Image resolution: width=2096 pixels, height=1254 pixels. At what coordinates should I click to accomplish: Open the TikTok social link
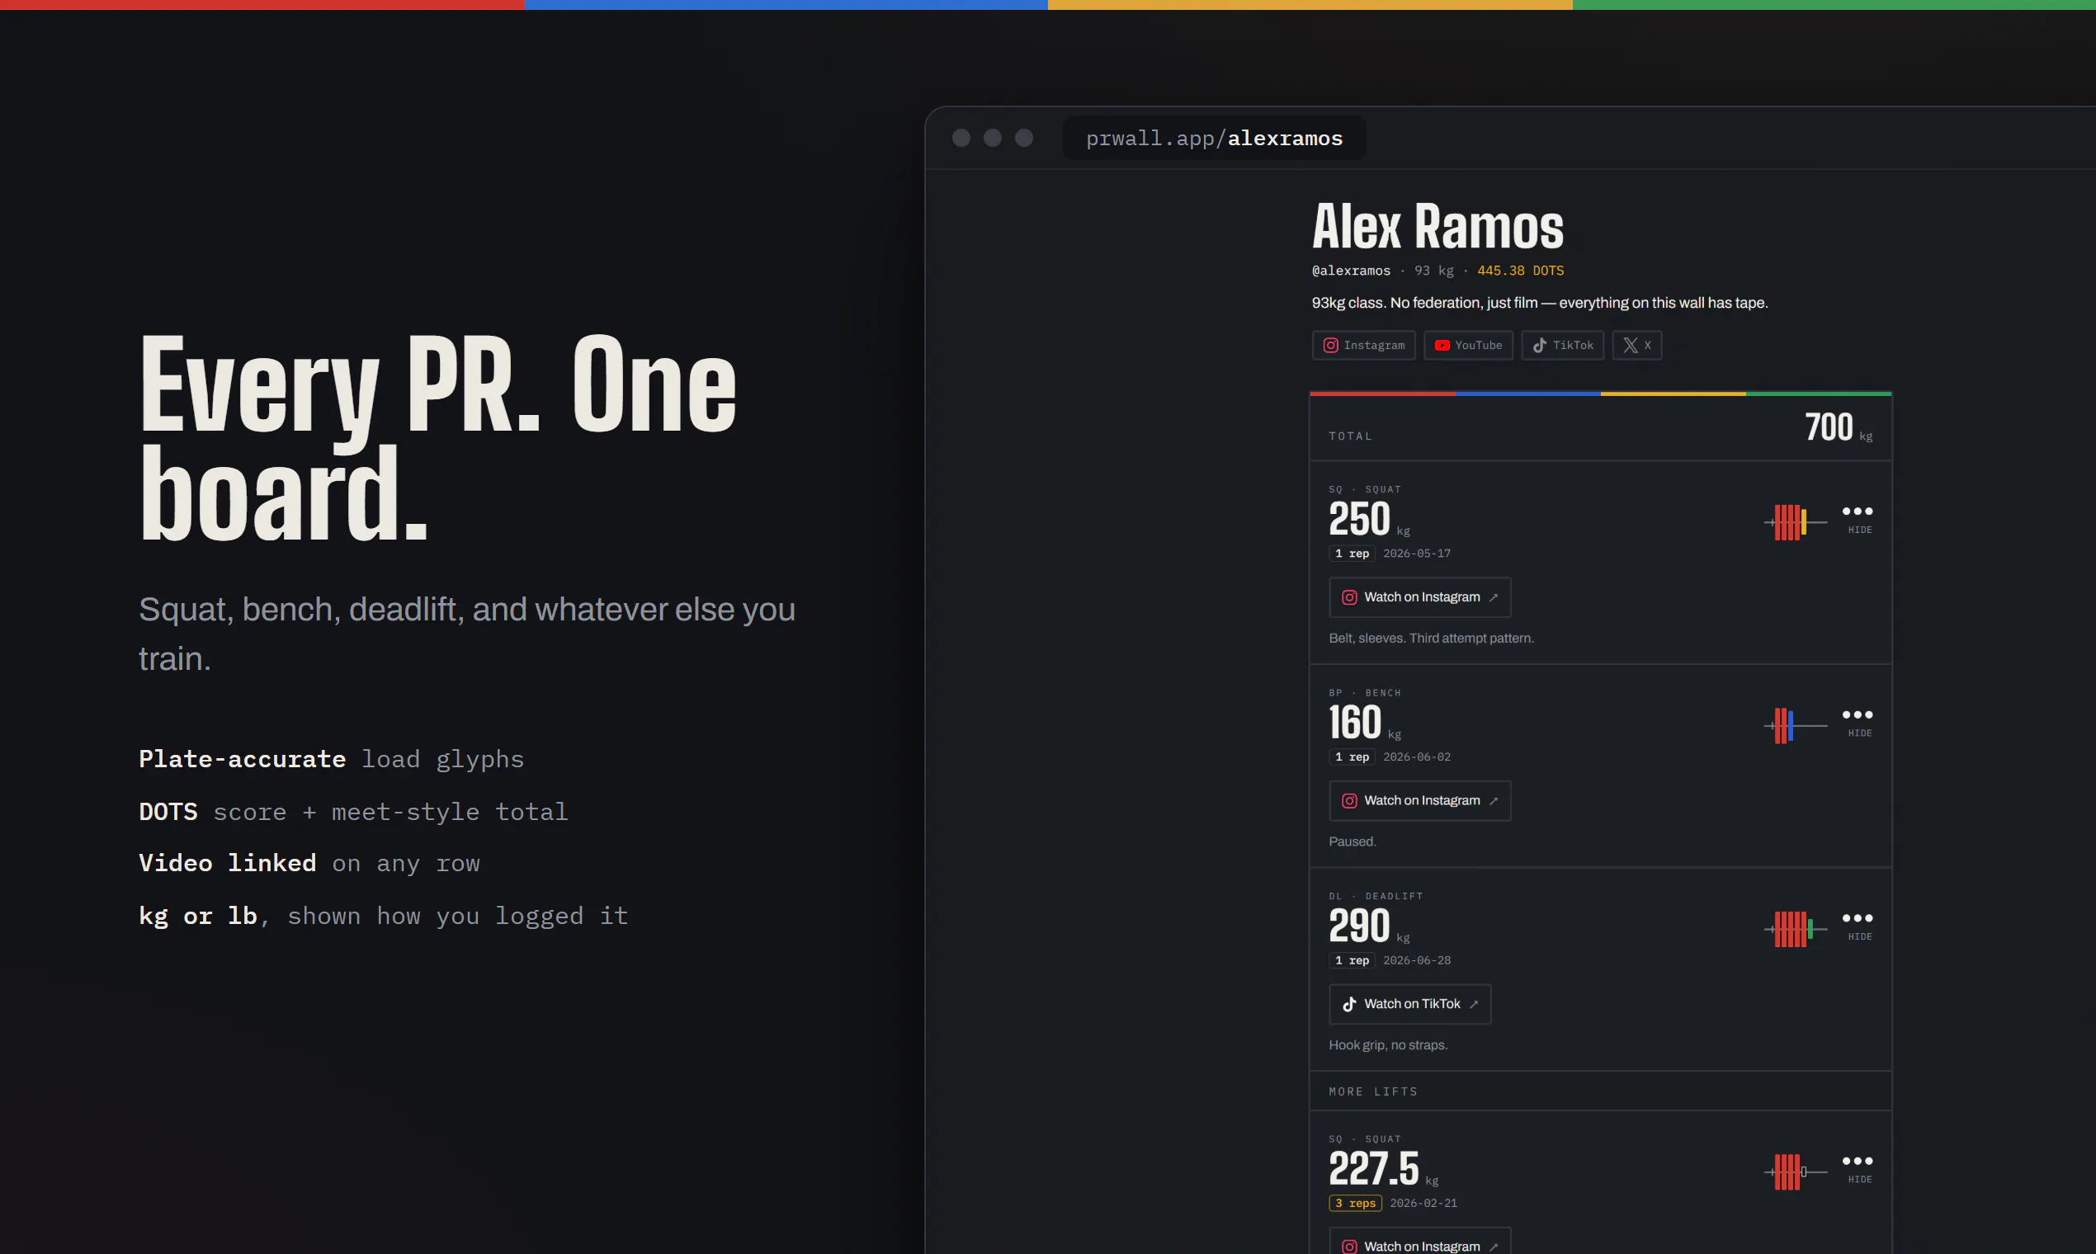(x=1563, y=345)
